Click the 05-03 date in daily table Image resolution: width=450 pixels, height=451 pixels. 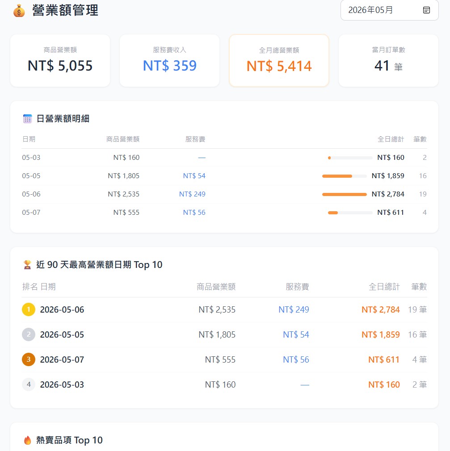[31, 158]
